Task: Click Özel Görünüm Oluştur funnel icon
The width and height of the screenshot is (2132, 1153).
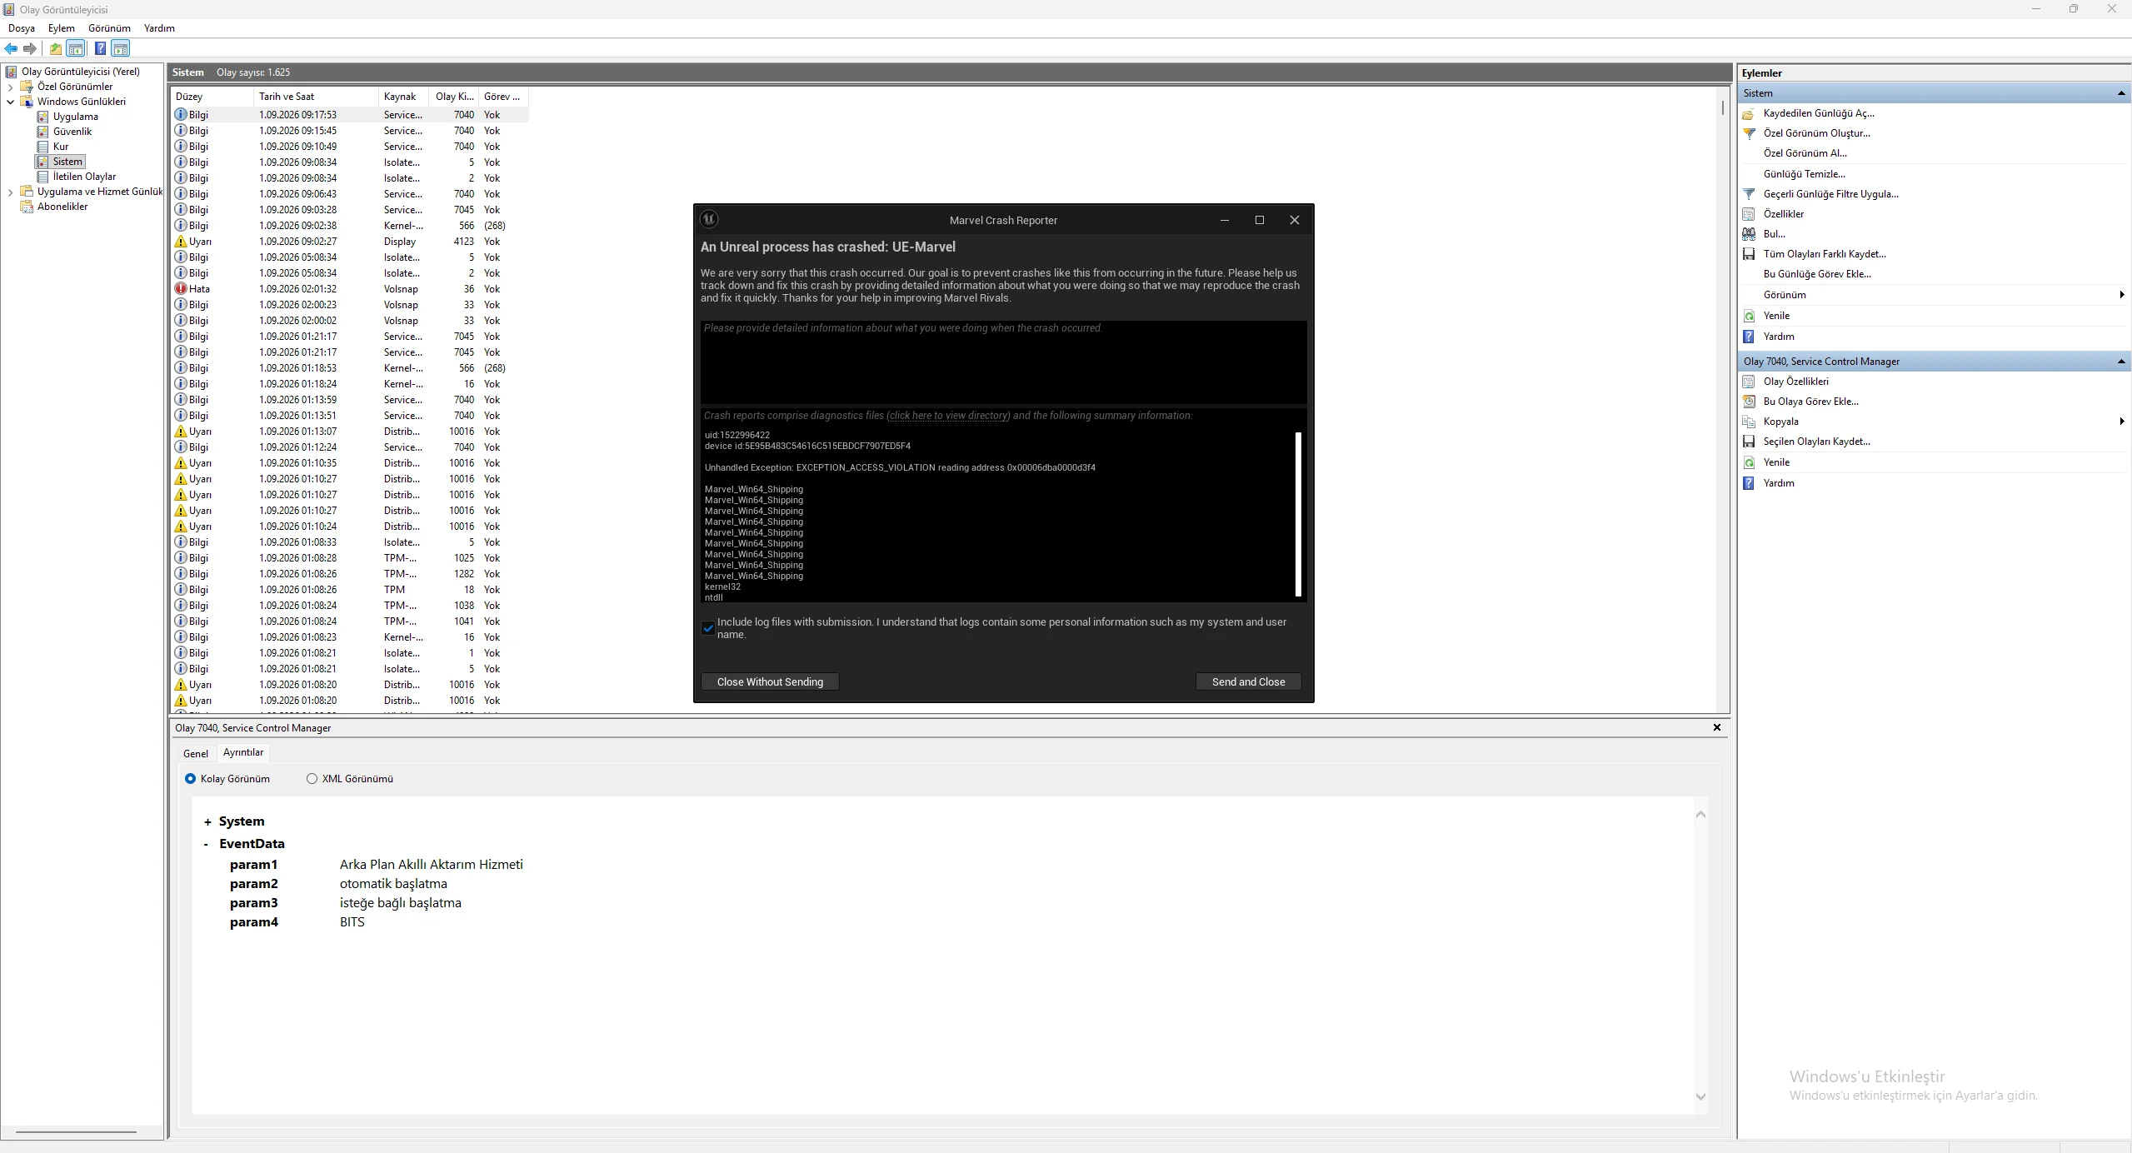Action: [x=1749, y=133]
